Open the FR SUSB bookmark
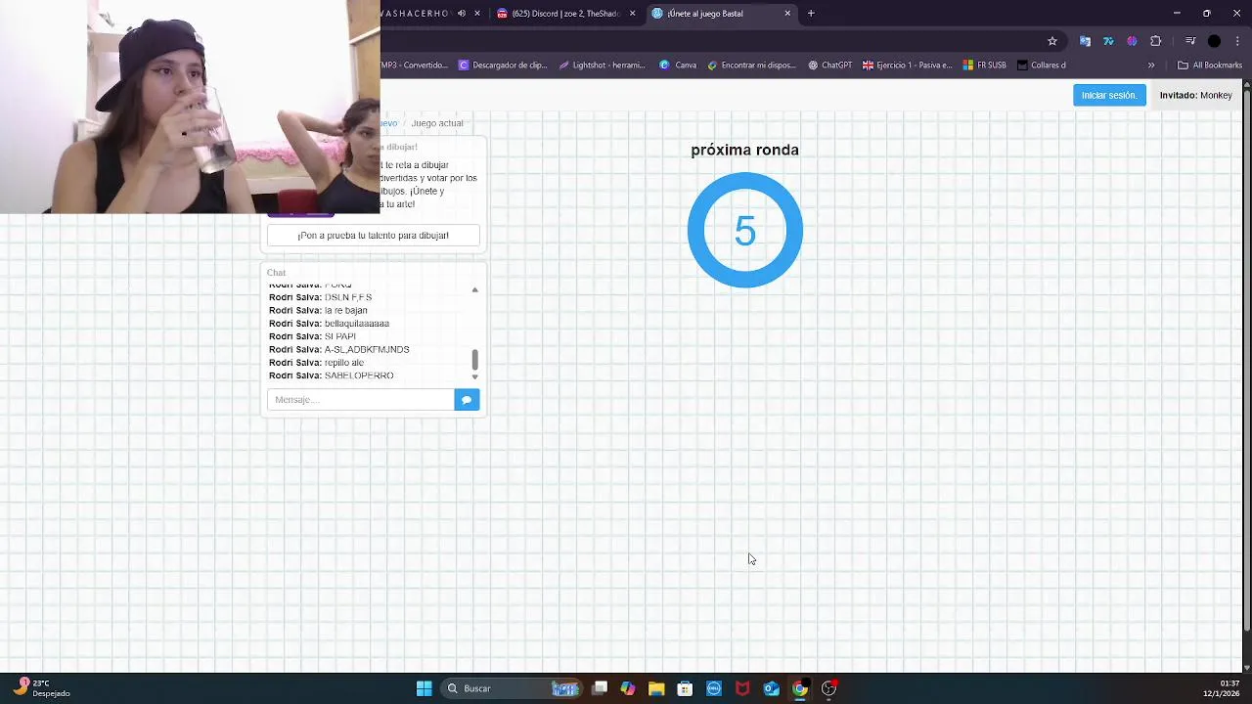 coord(984,66)
